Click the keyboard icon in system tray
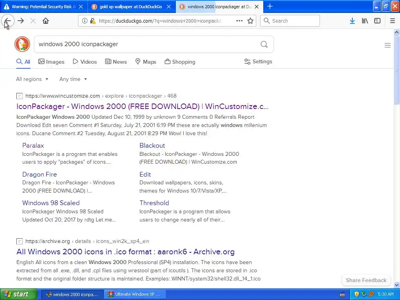The width and height of the screenshot is (400, 300). pyautogui.click(x=342, y=295)
